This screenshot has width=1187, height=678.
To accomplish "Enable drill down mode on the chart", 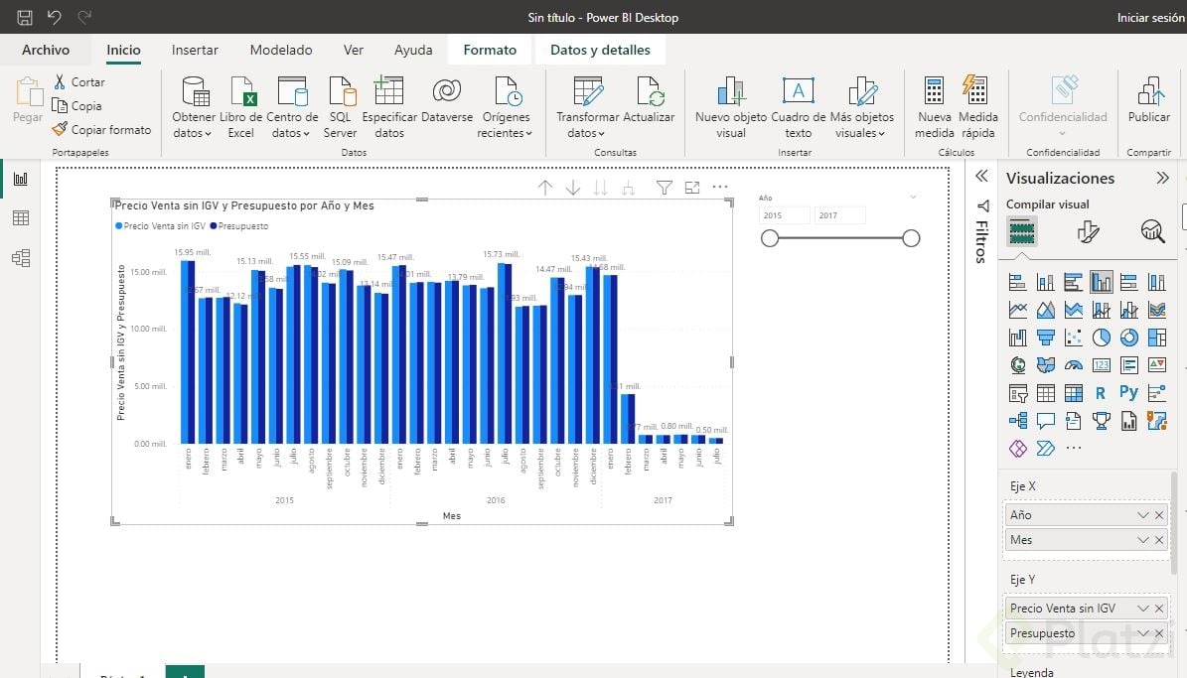I will click(573, 188).
